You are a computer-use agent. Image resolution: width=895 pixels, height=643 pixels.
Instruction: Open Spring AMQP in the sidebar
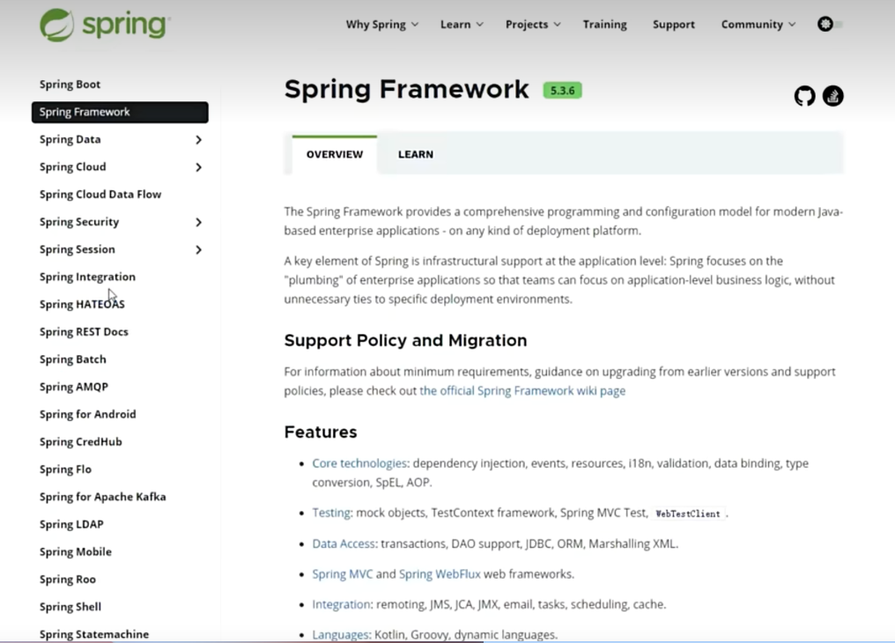[x=74, y=387]
